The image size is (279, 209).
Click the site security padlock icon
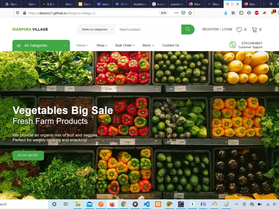coord(25,13)
